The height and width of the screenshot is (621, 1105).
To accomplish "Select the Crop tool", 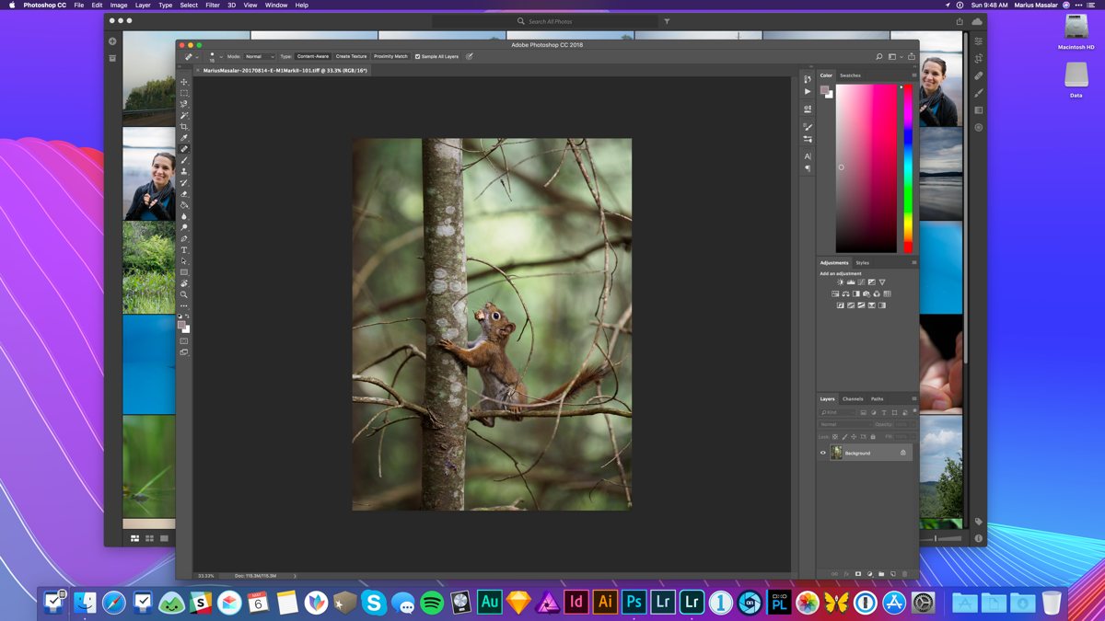I will pyautogui.click(x=184, y=125).
